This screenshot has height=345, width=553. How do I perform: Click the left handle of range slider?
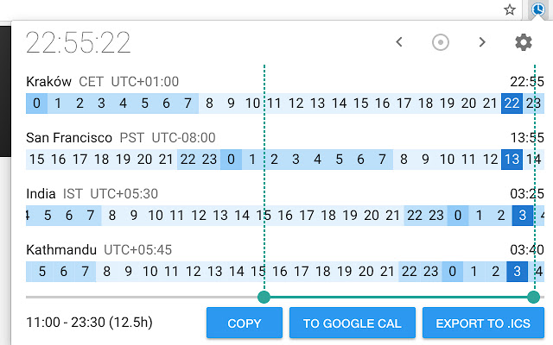tap(264, 298)
